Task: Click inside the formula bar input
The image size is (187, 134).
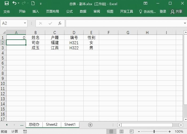Action: coord(125,23)
